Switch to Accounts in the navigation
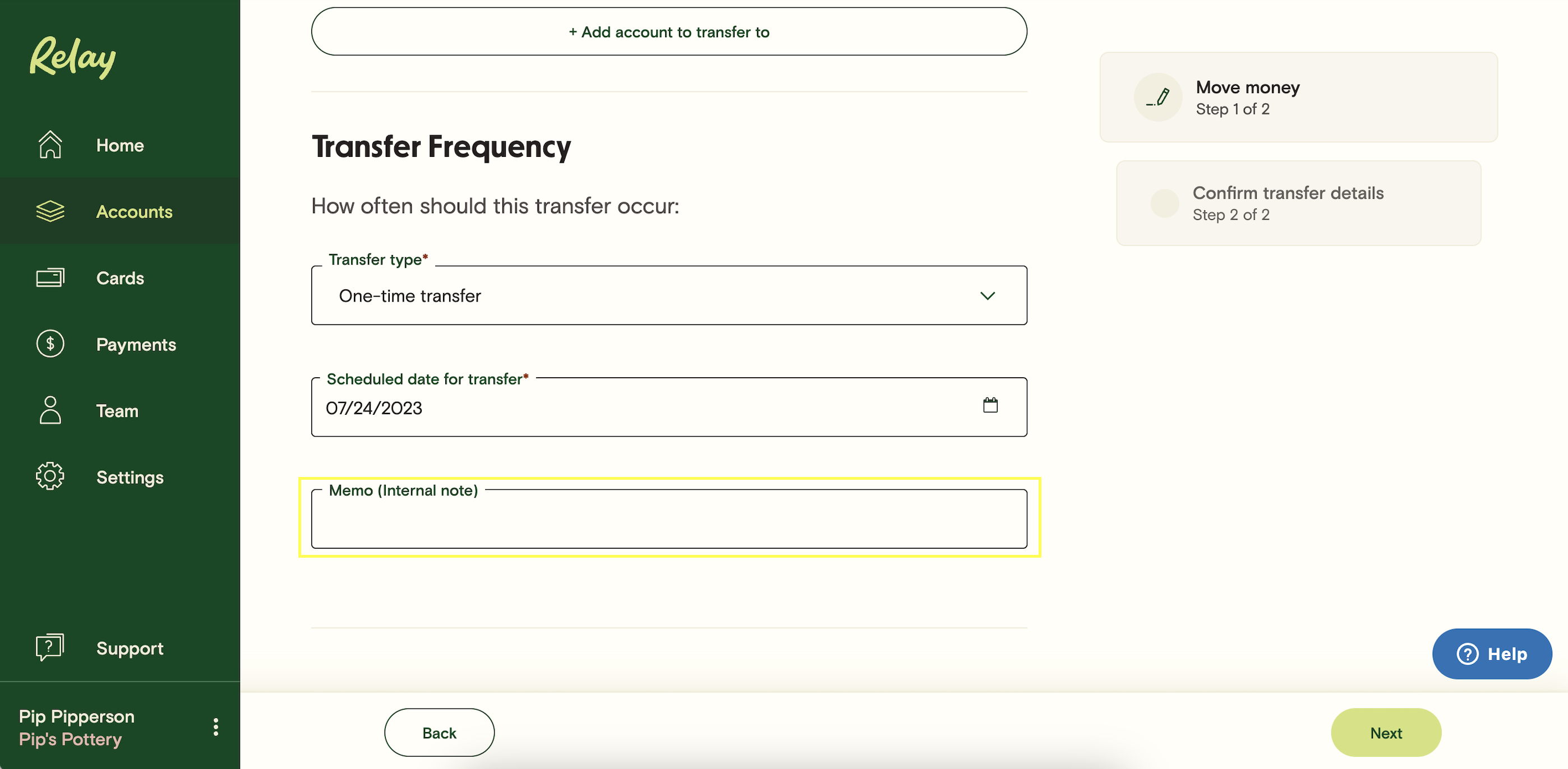The width and height of the screenshot is (1568, 769). tap(134, 212)
